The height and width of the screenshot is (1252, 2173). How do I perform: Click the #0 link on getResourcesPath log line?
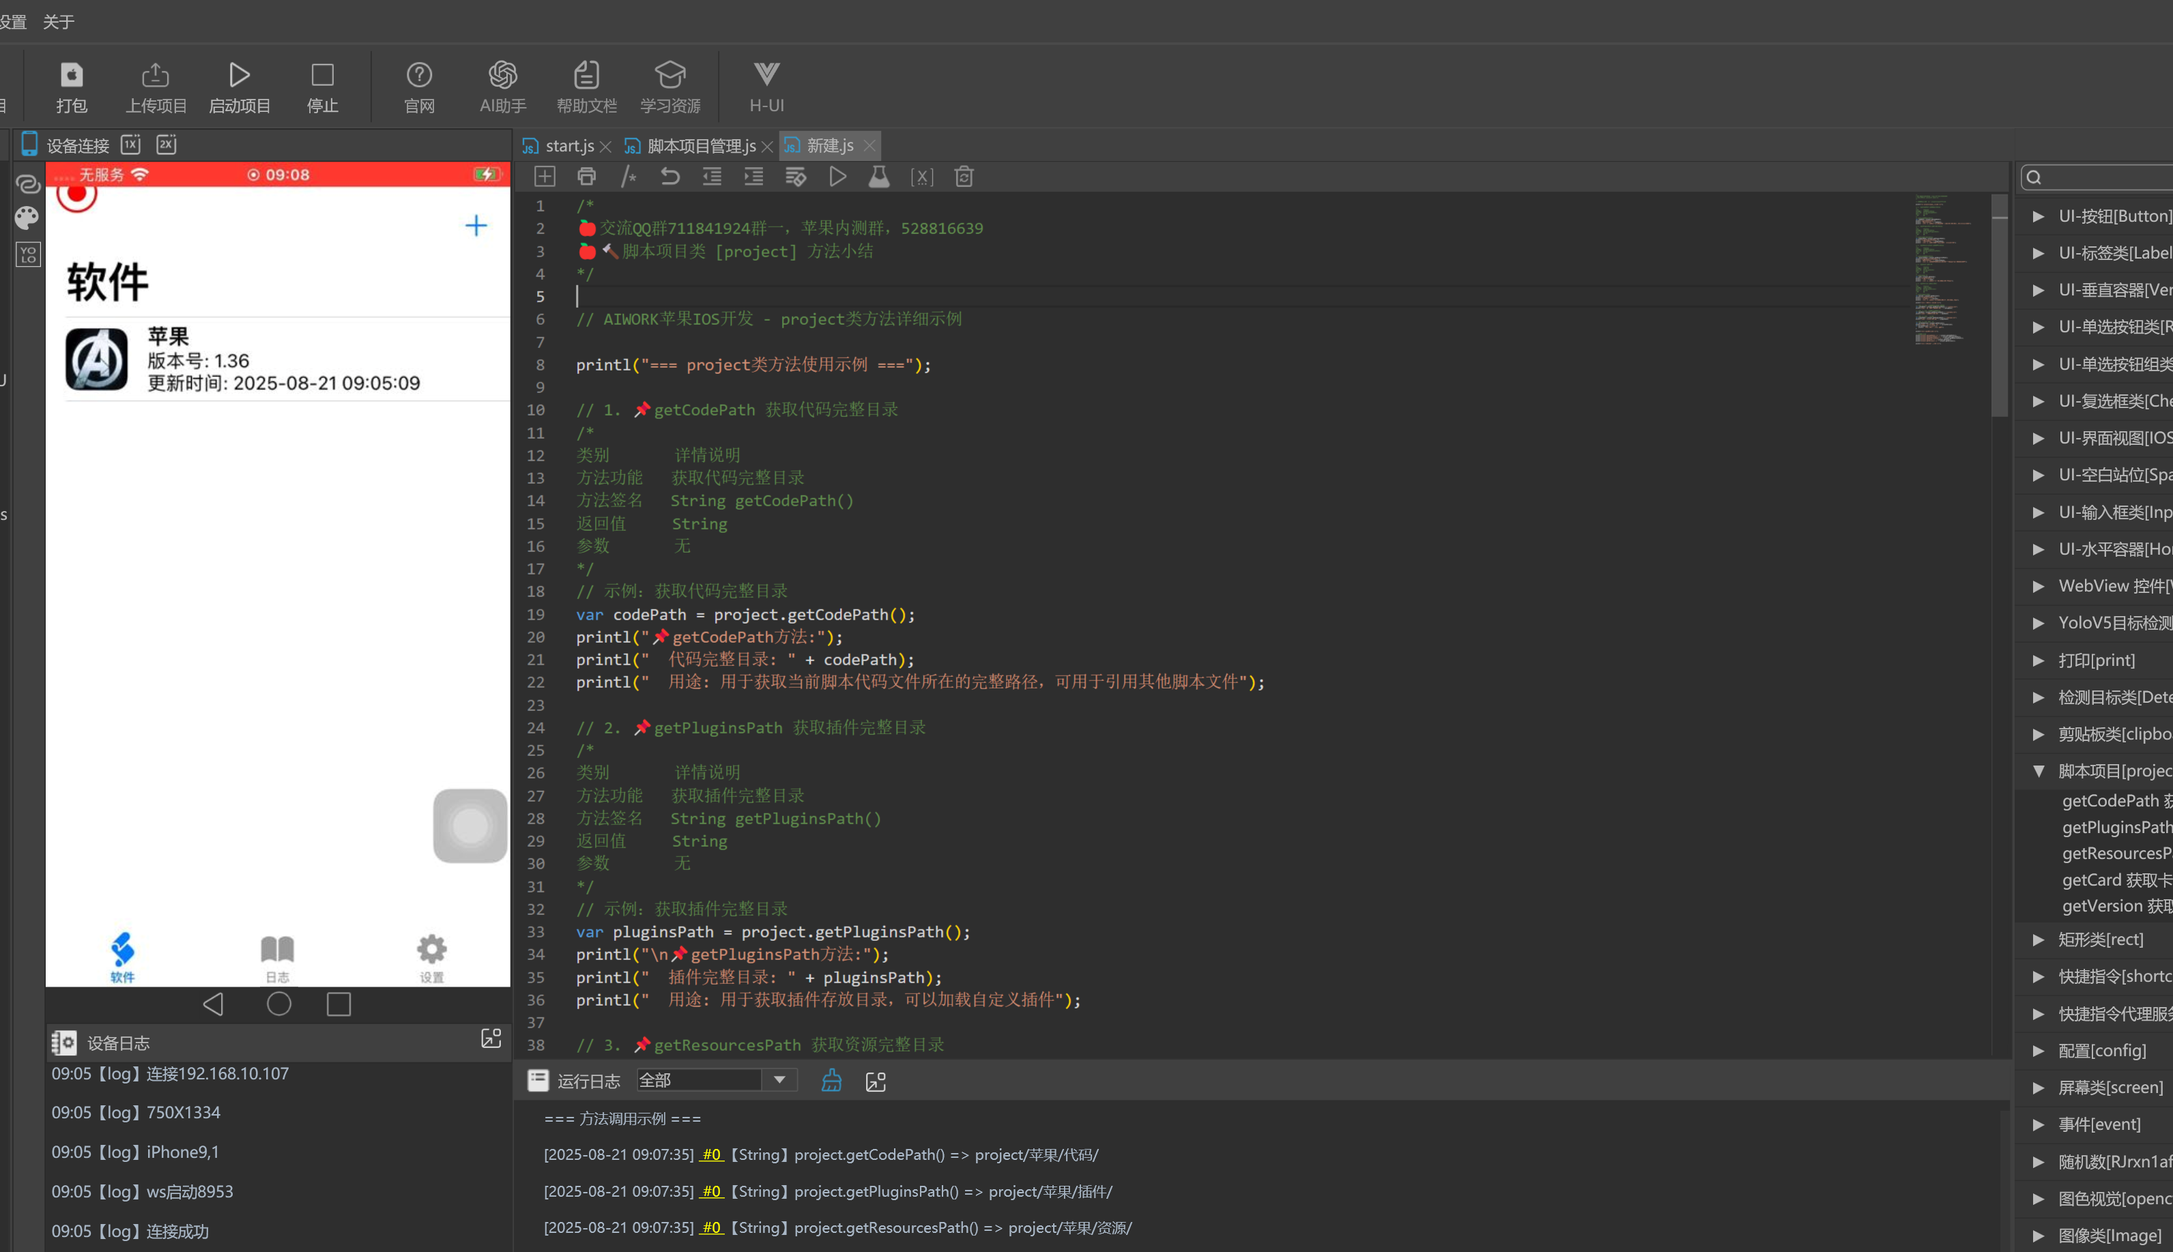tap(712, 1227)
